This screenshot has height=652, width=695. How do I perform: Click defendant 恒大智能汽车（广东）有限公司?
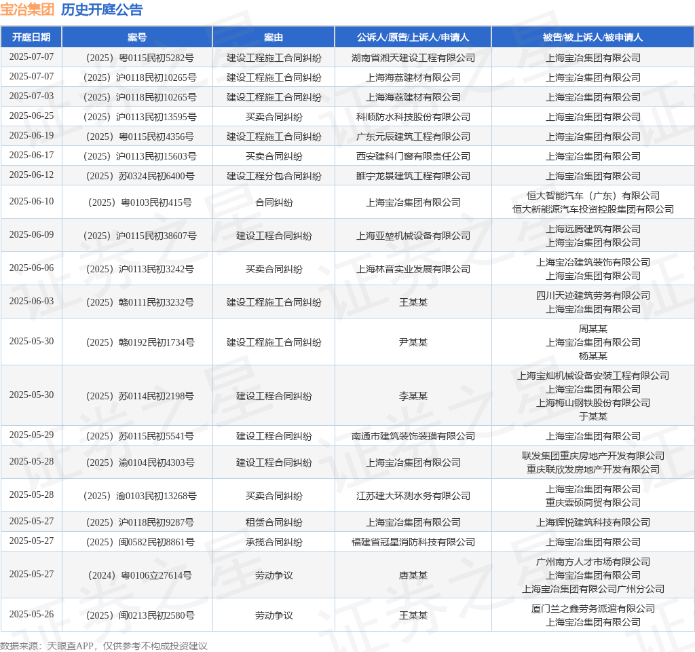coord(593,196)
